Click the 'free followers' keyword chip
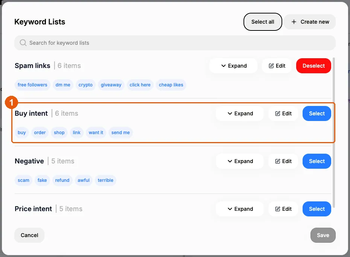Viewport: 350px width, 257px height. (32, 85)
